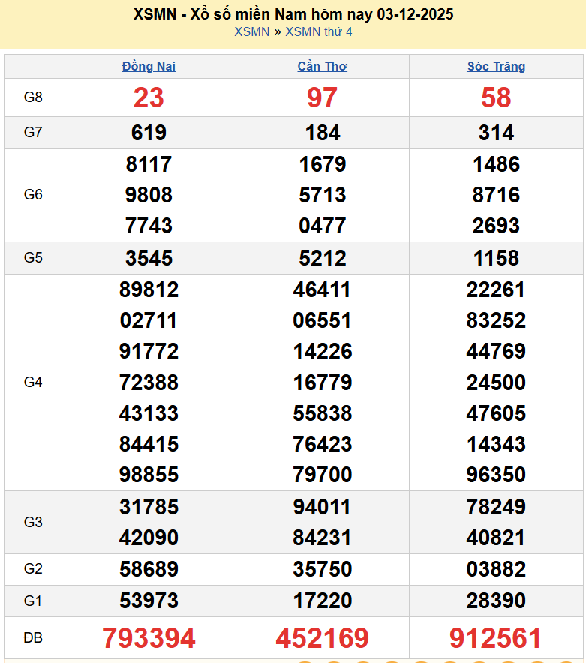Image resolution: width=586 pixels, height=663 pixels.
Task: Click Đồng Nai special prize 793394
Action: coord(149,638)
